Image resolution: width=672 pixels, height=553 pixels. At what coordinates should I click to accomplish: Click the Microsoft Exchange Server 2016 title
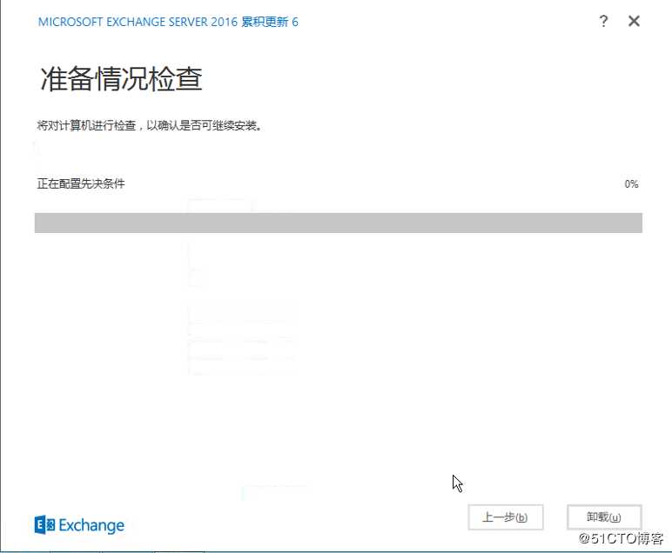pyautogui.click(x=168, y=22)
